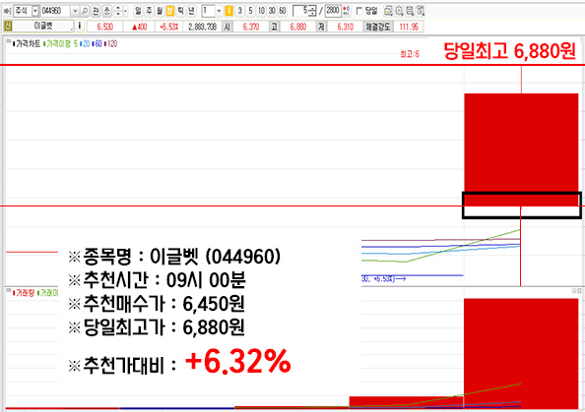Toggle the 관 related stocks icon
The image size is (585, 412).
(96, 11)
